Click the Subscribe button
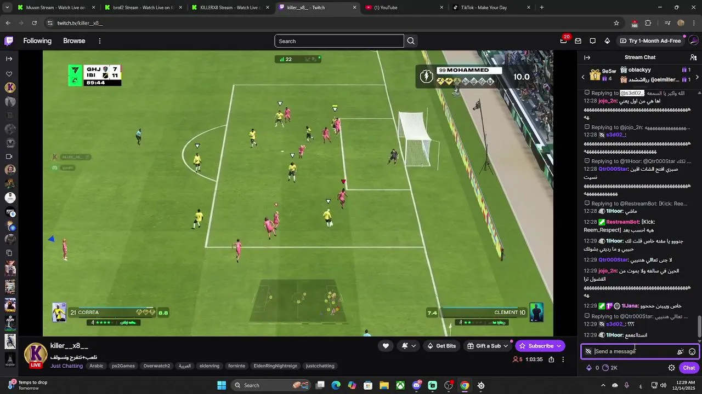The width and height of the screenshot is (702, 394). tap(540, 346)
